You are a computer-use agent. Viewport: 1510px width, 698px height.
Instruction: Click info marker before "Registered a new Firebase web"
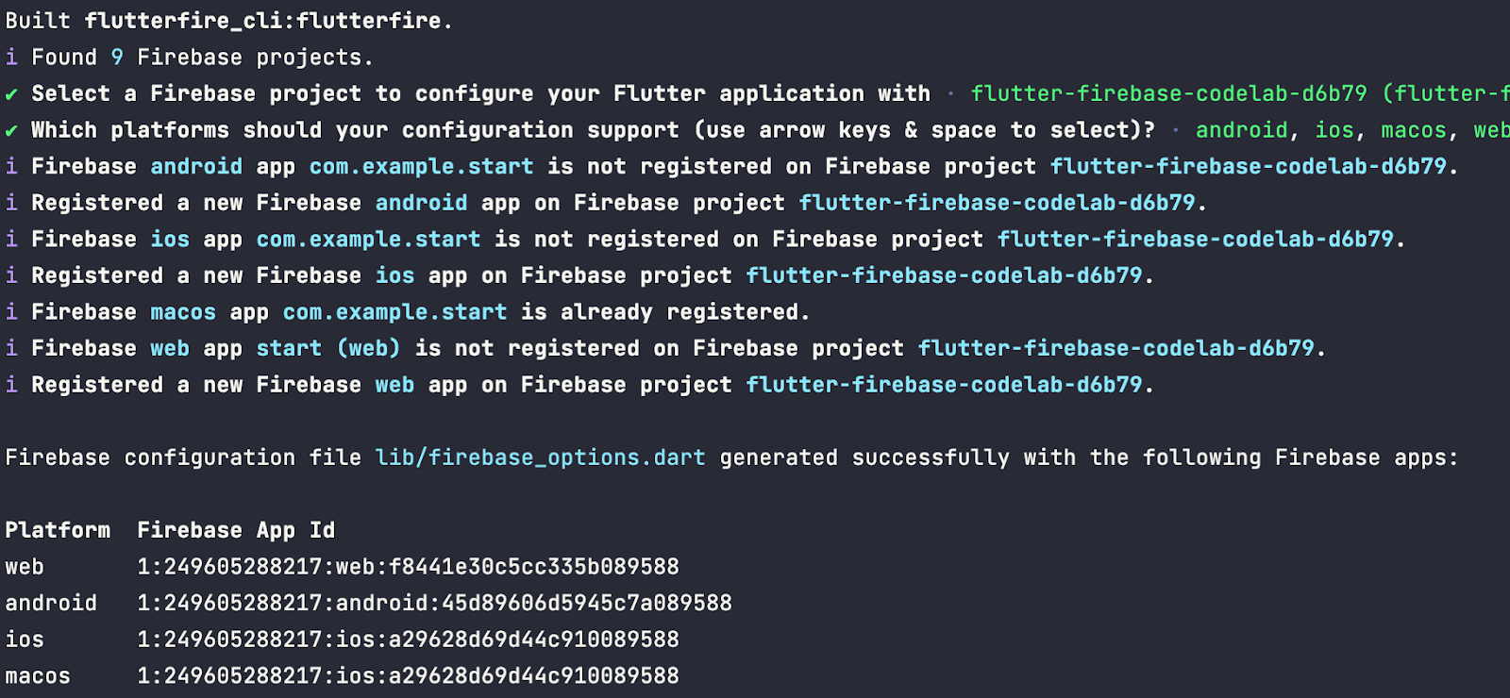coord(11,385)
